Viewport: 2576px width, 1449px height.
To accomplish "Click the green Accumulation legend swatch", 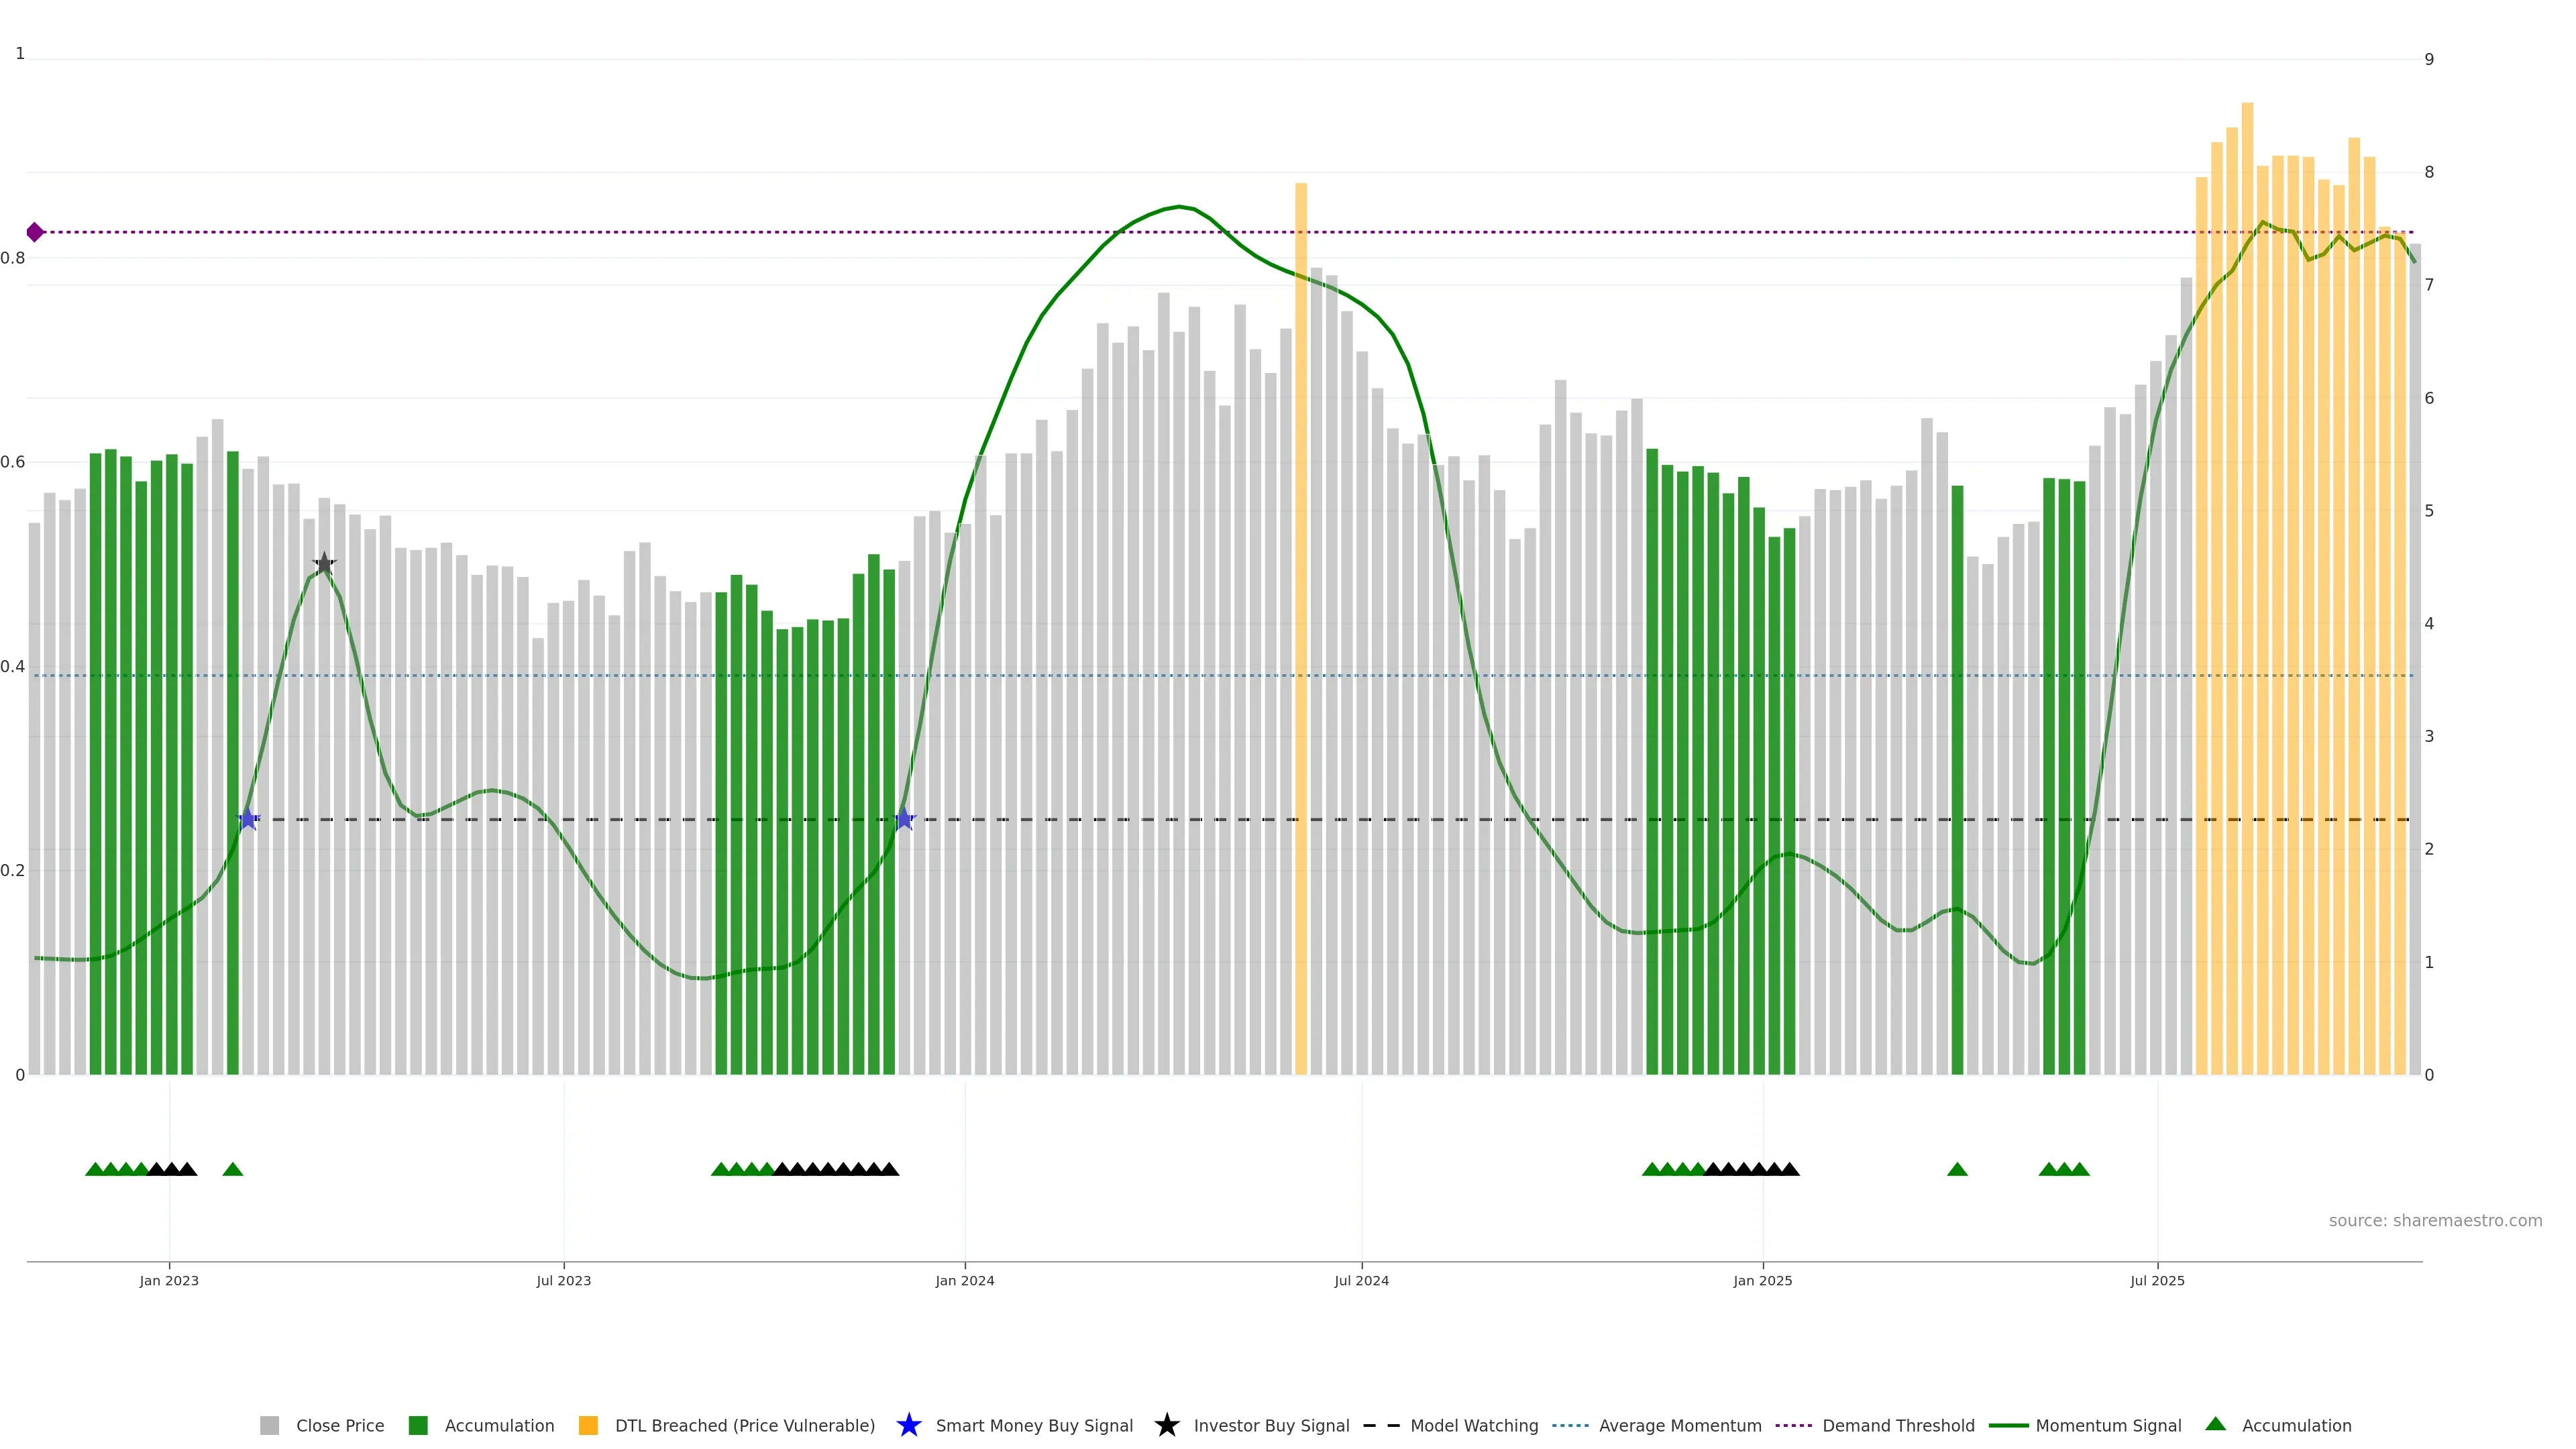I will click(418, 1425).
